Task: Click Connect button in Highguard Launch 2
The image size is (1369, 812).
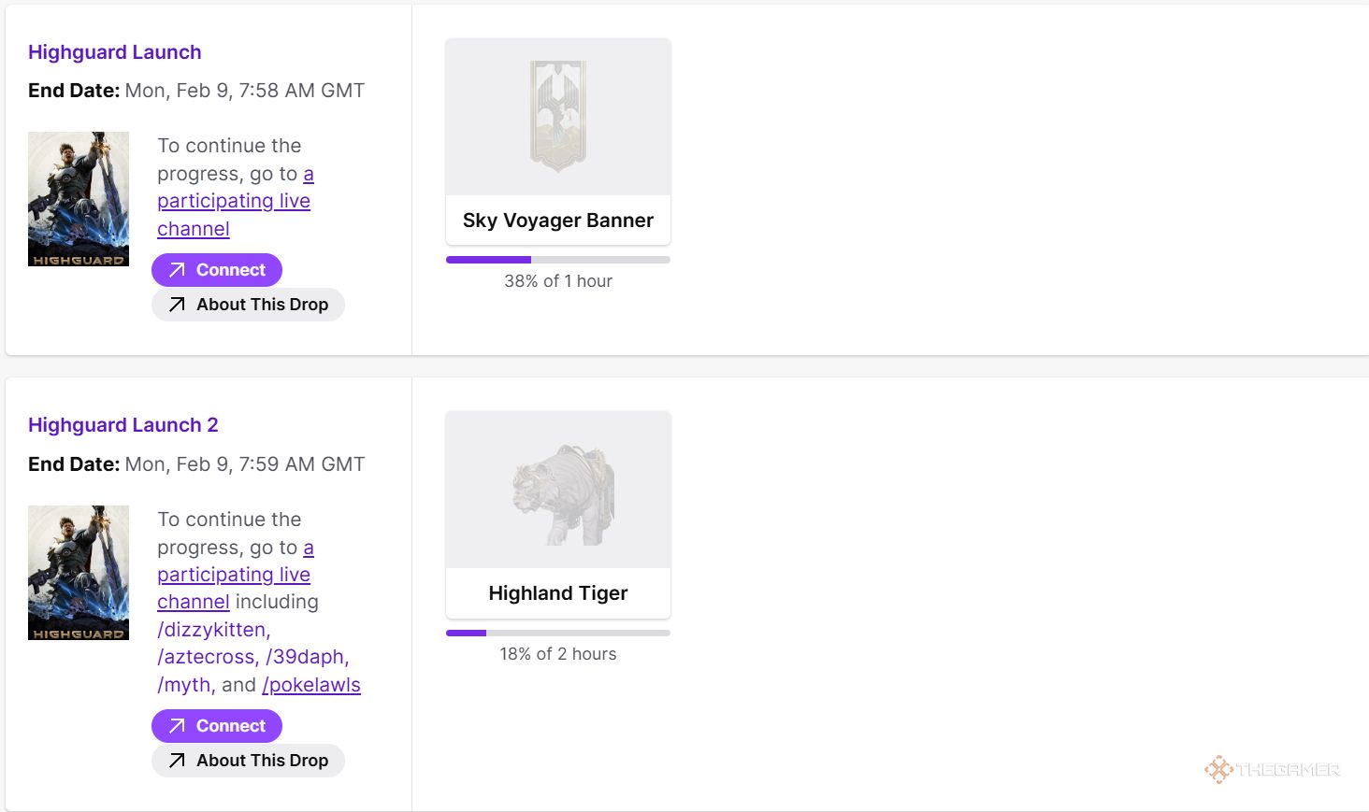Action: point(217,726)
